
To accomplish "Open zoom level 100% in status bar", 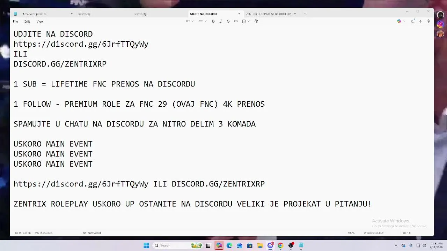I will click(x=351, y=233).
